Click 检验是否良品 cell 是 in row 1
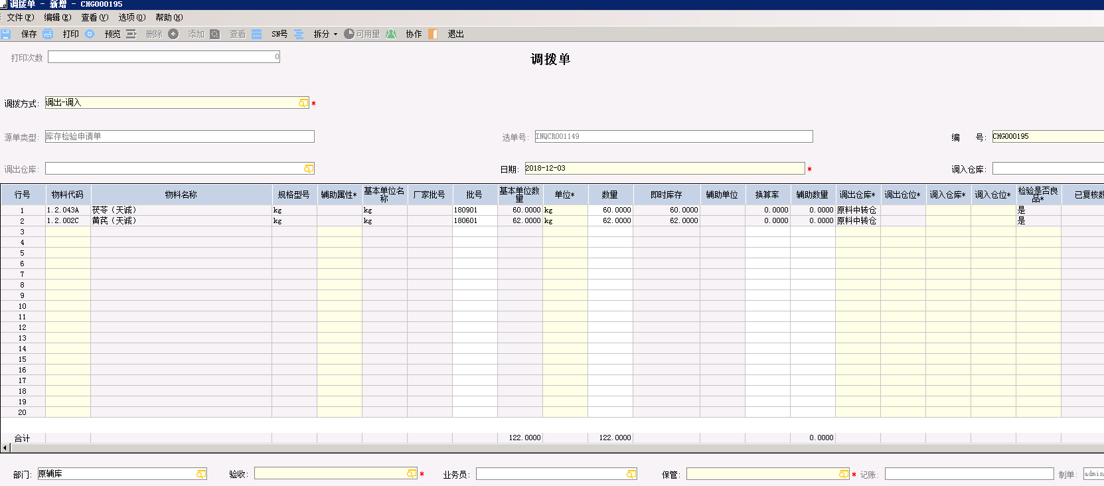The height and width of the screenshot is (486, 1104). click(x=1038, y=210)
